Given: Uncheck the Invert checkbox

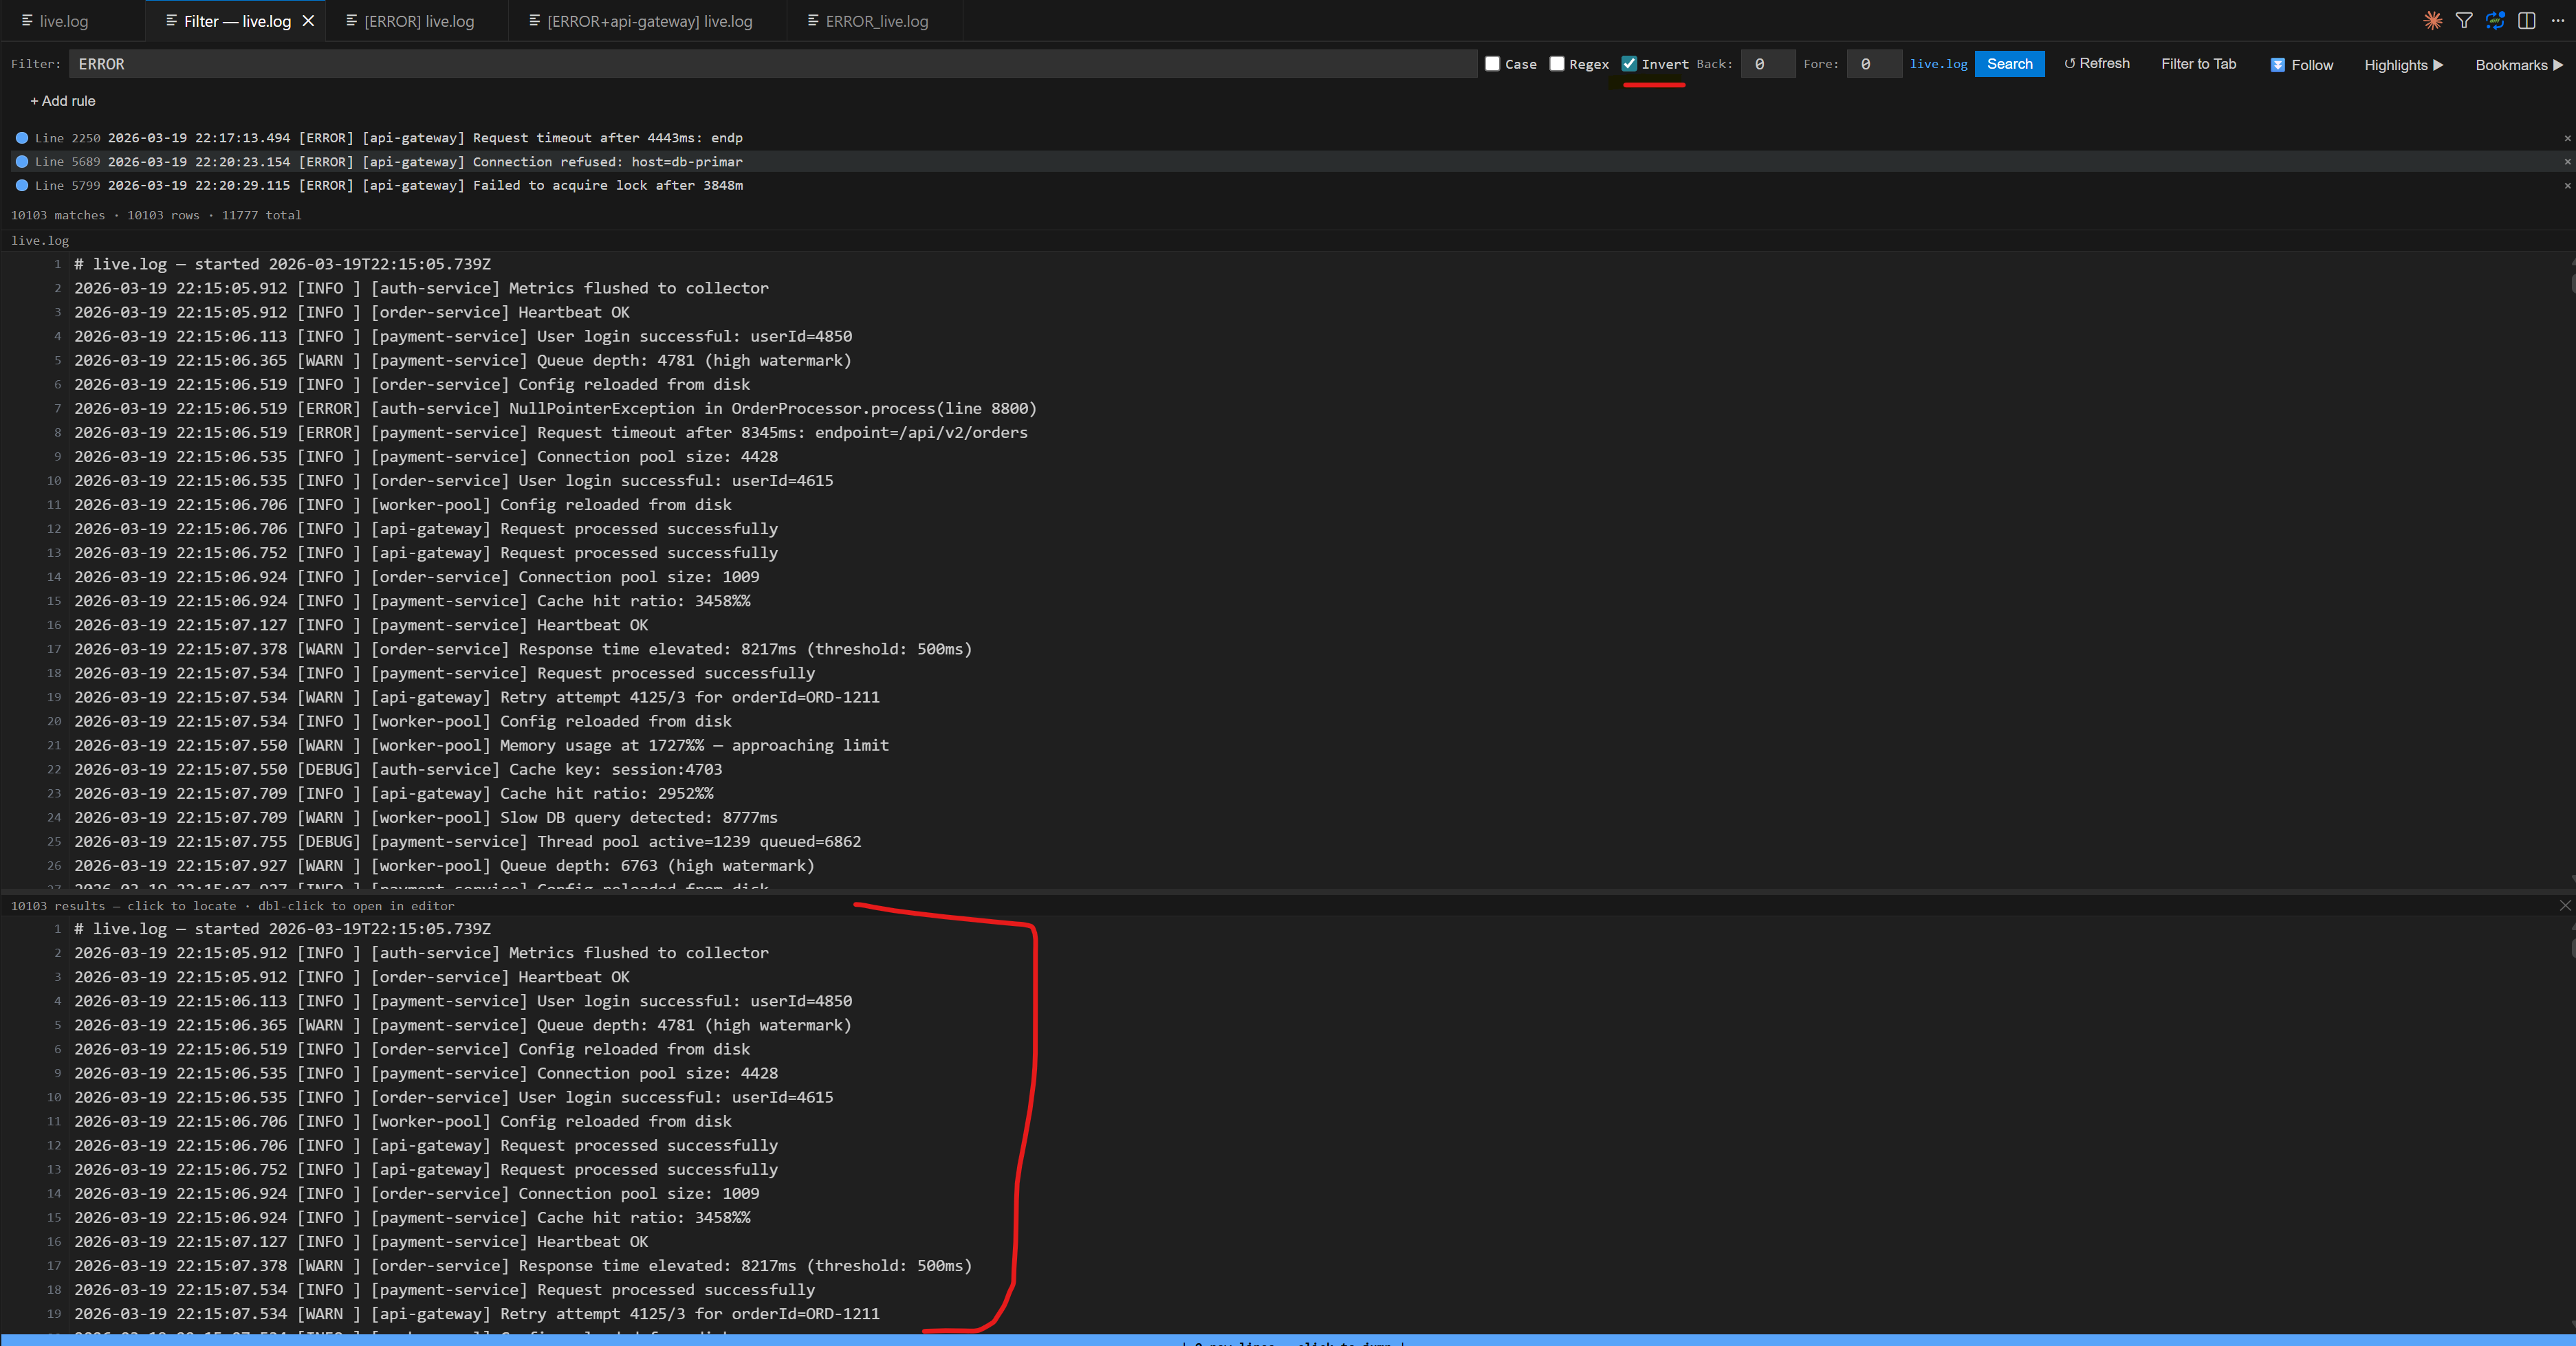Looking at the screenshot, I should [1629, 64].
